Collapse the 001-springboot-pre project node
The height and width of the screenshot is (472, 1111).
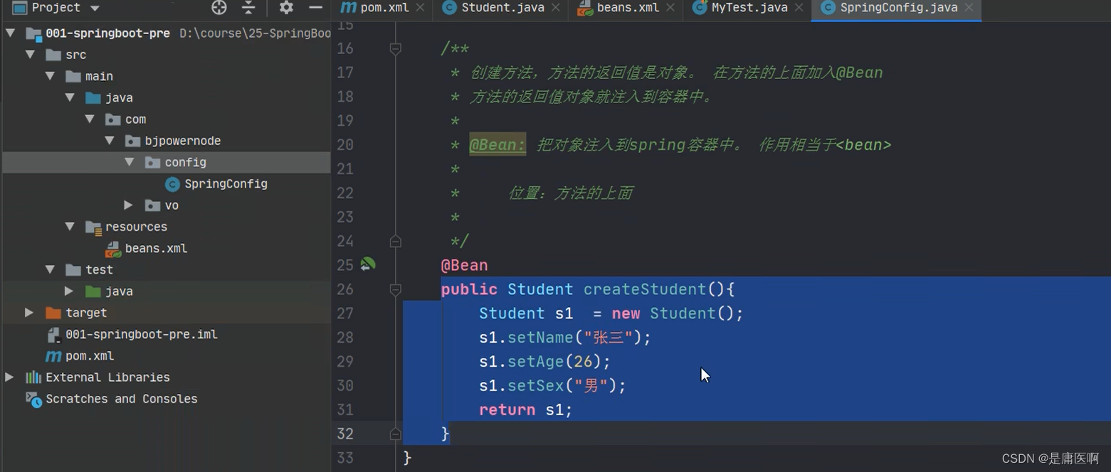(x=10, y=33)
